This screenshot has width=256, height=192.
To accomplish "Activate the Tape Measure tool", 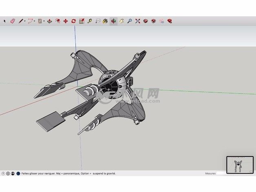I will coord(89,21).
